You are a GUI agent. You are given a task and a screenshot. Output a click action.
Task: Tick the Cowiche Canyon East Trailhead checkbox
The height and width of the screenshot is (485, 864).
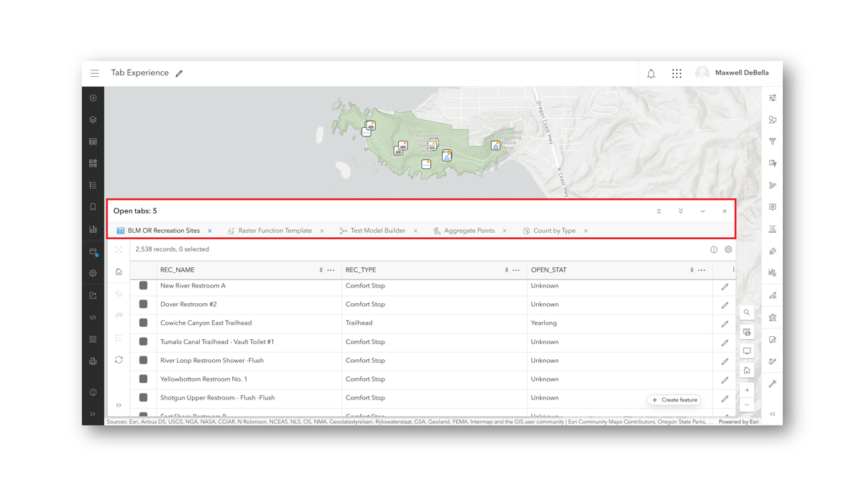(143, 323)
